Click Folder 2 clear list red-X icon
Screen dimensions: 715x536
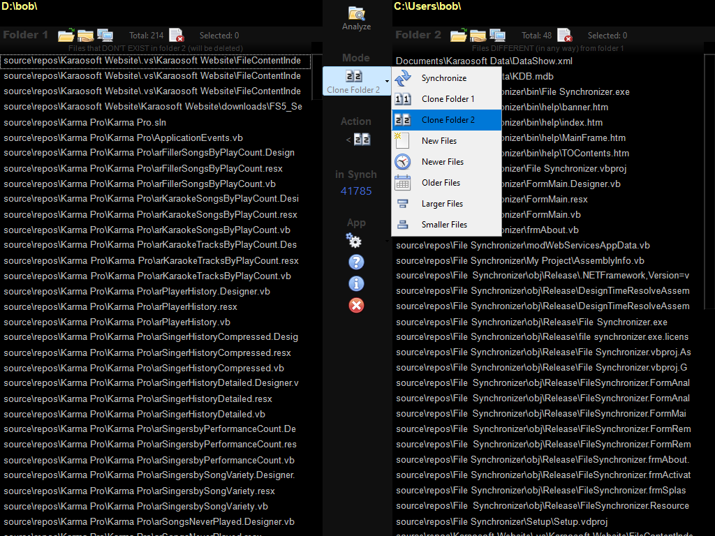(564, 35)
